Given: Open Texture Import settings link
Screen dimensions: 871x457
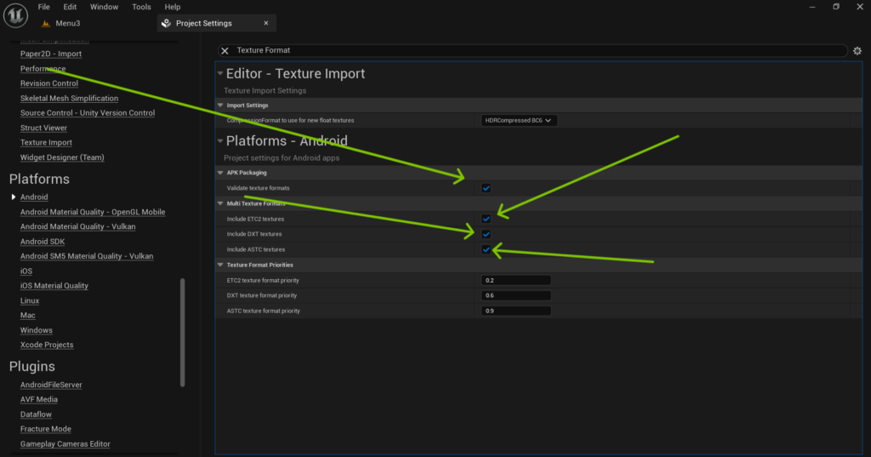Looking at the screenshot, I should pyautogui.click(x=46, y=142).
